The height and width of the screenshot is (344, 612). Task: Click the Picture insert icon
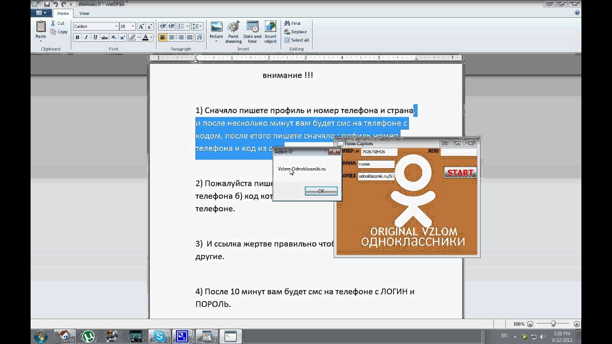click(217, 26)
